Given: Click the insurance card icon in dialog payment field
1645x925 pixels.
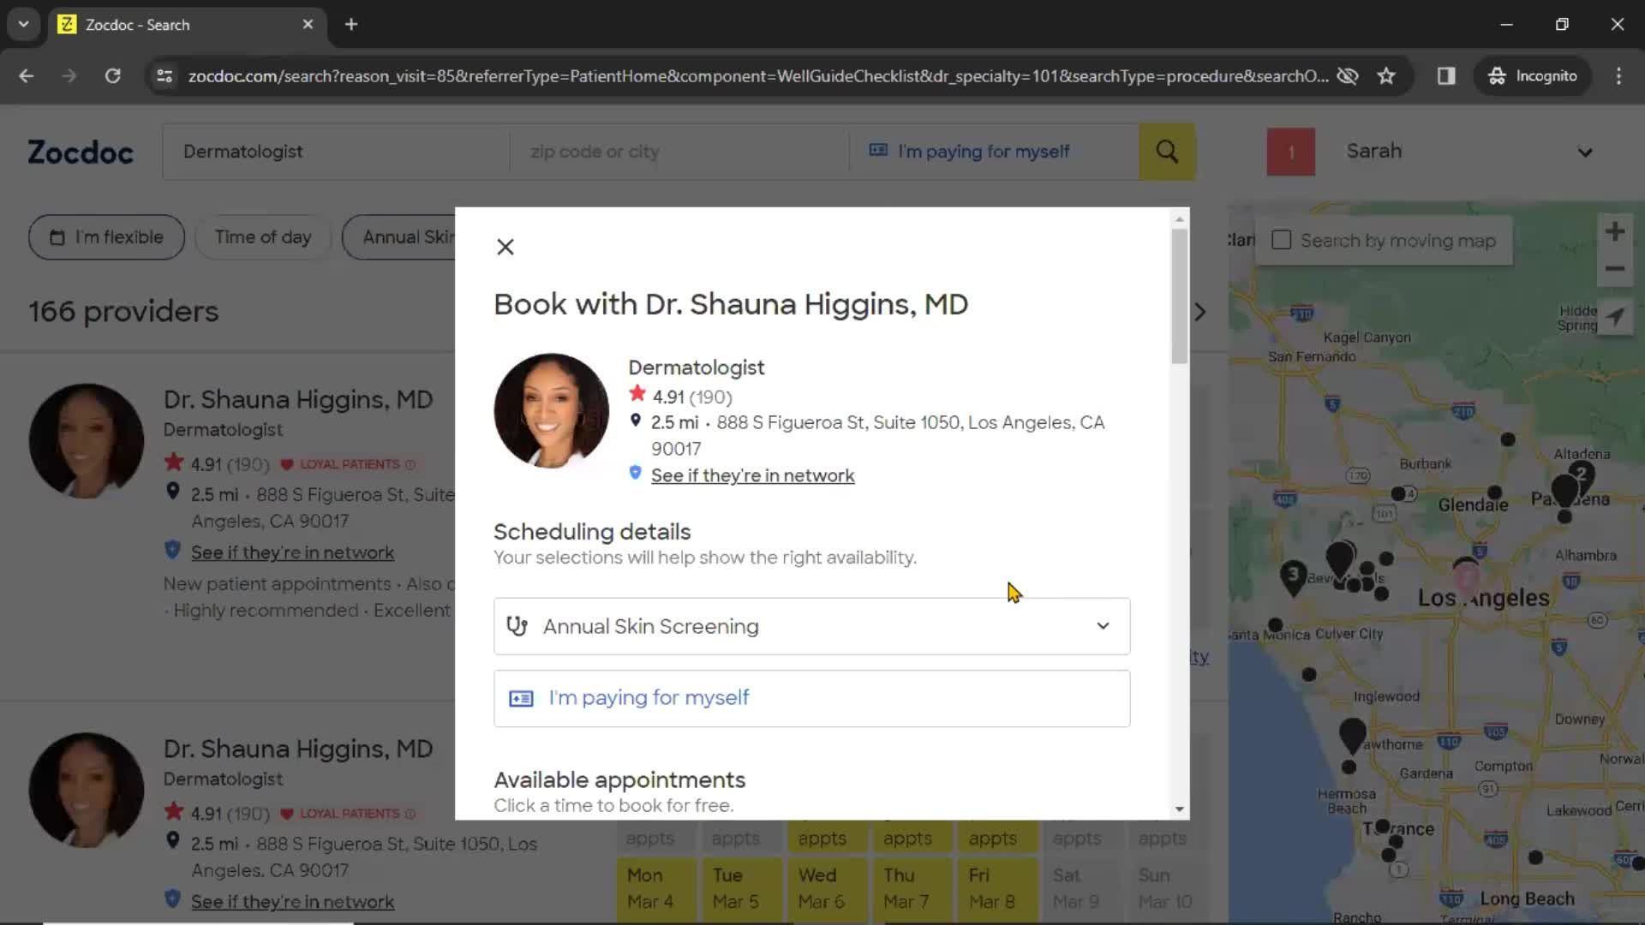Looking at the screenshot, I should [x=521, y=699].
